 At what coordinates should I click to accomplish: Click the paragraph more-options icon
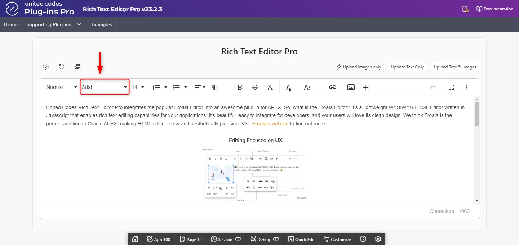point(214,87)
